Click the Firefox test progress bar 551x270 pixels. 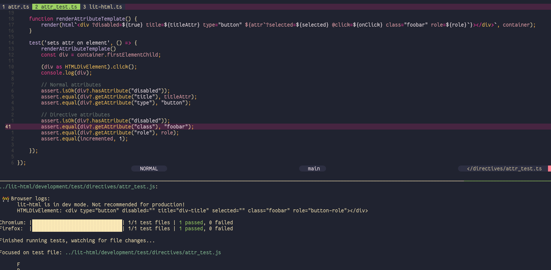[x=77, y=228]
